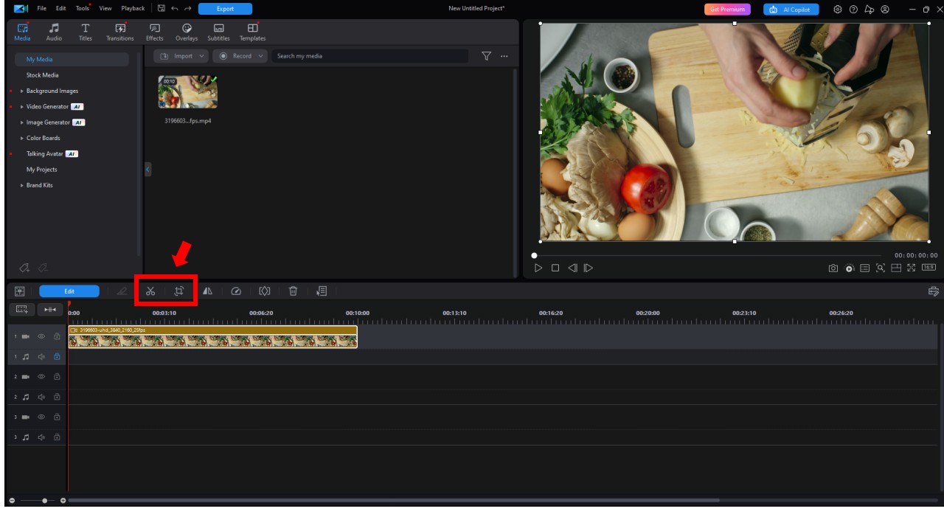Screen dimensions: 944x531
Task: Open the more clip options list icon
Action: (322, 291)
